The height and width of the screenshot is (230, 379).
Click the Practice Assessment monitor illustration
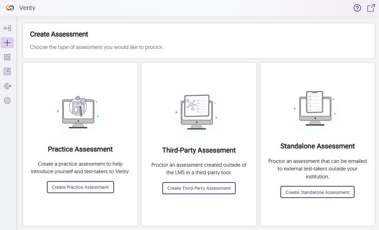(x=79, y=113)
